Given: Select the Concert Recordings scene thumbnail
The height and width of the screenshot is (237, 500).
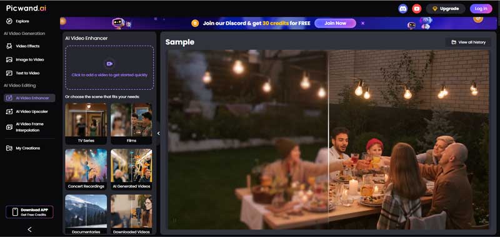Looking at the screenshot, I should [86, 170].
